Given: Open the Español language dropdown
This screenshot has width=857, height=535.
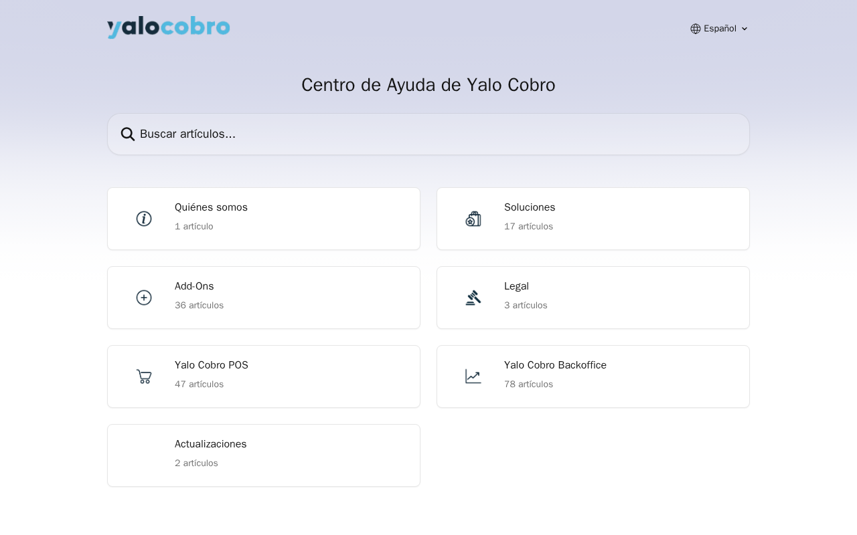Looking at the screenshot, I should point(720,29).
